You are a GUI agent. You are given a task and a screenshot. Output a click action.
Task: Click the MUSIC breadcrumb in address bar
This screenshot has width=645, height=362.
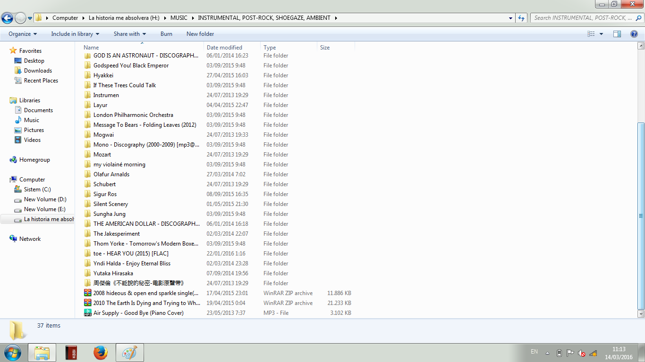click(179, 18)
